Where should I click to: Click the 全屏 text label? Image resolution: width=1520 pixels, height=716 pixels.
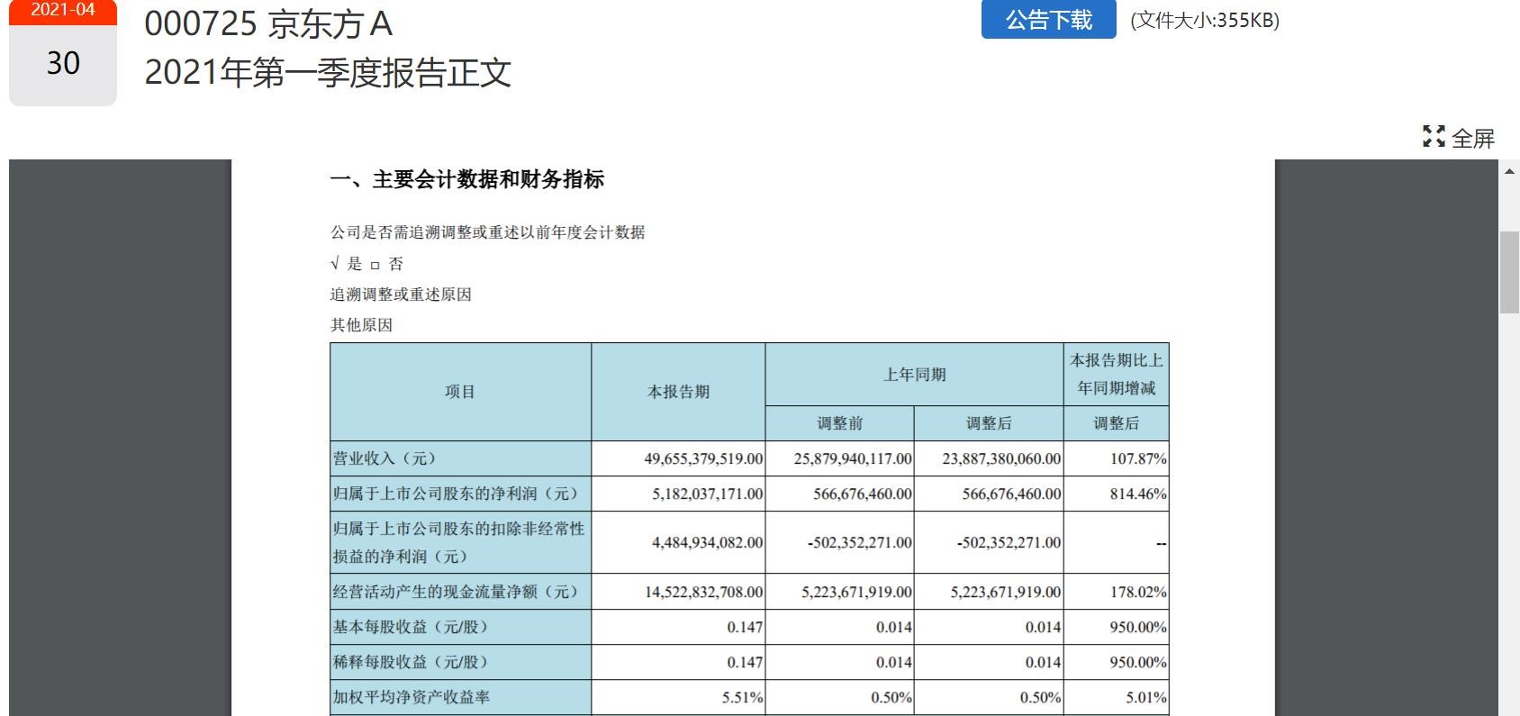[1473, 139]
